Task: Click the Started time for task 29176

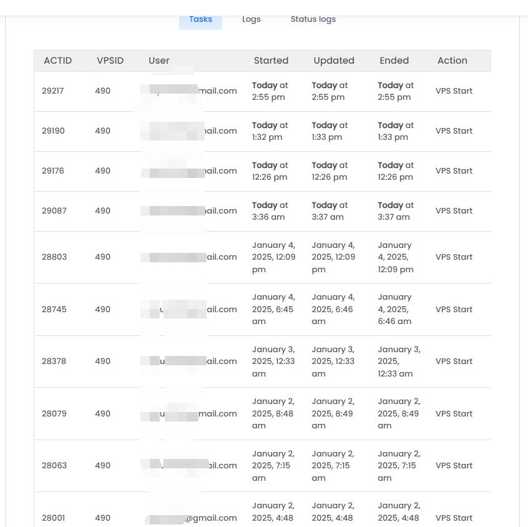Action: pos(270,171)
